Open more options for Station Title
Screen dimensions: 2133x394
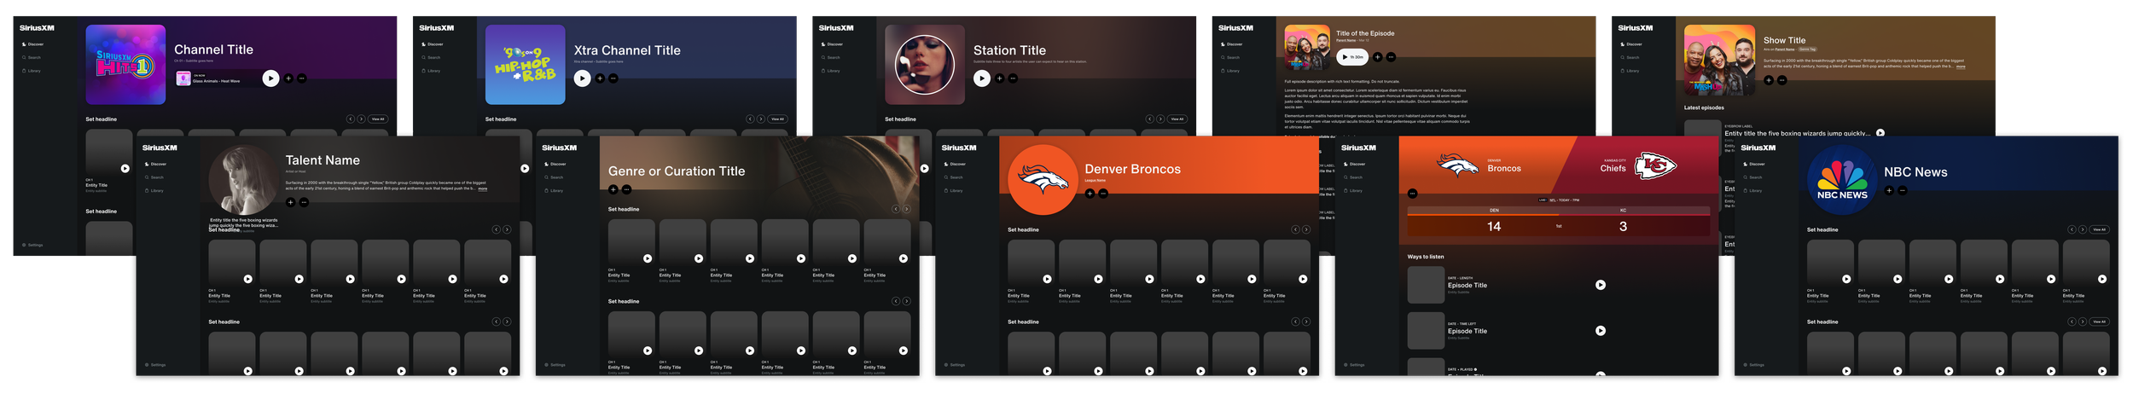coord(1013,78)
